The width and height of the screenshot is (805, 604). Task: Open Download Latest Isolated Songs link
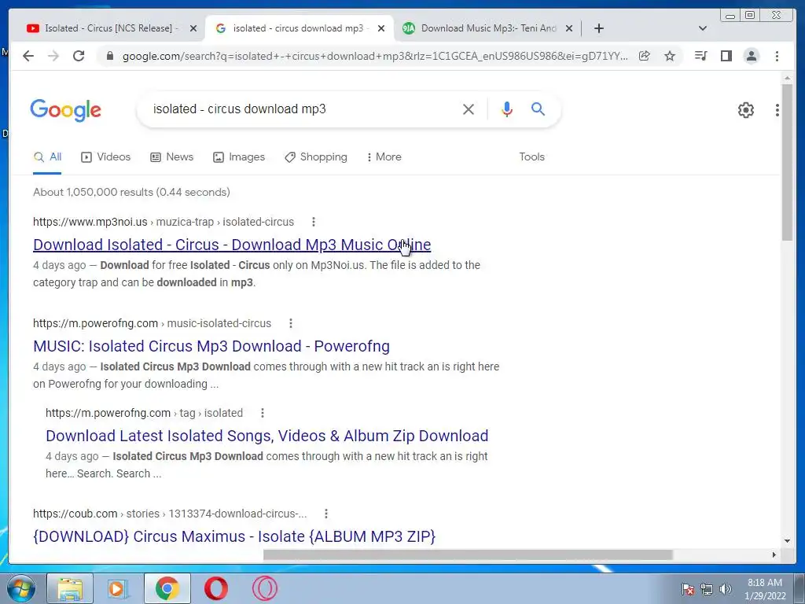tap(267, 436)
